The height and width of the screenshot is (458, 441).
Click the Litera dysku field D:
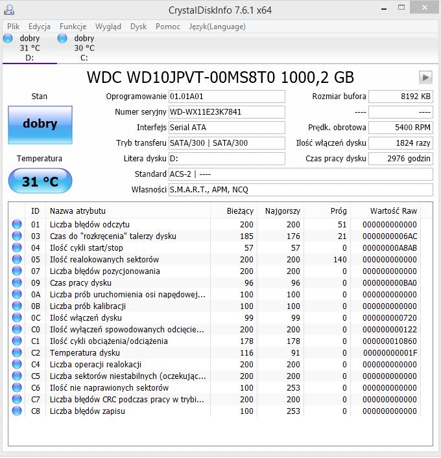pos(226,159)
